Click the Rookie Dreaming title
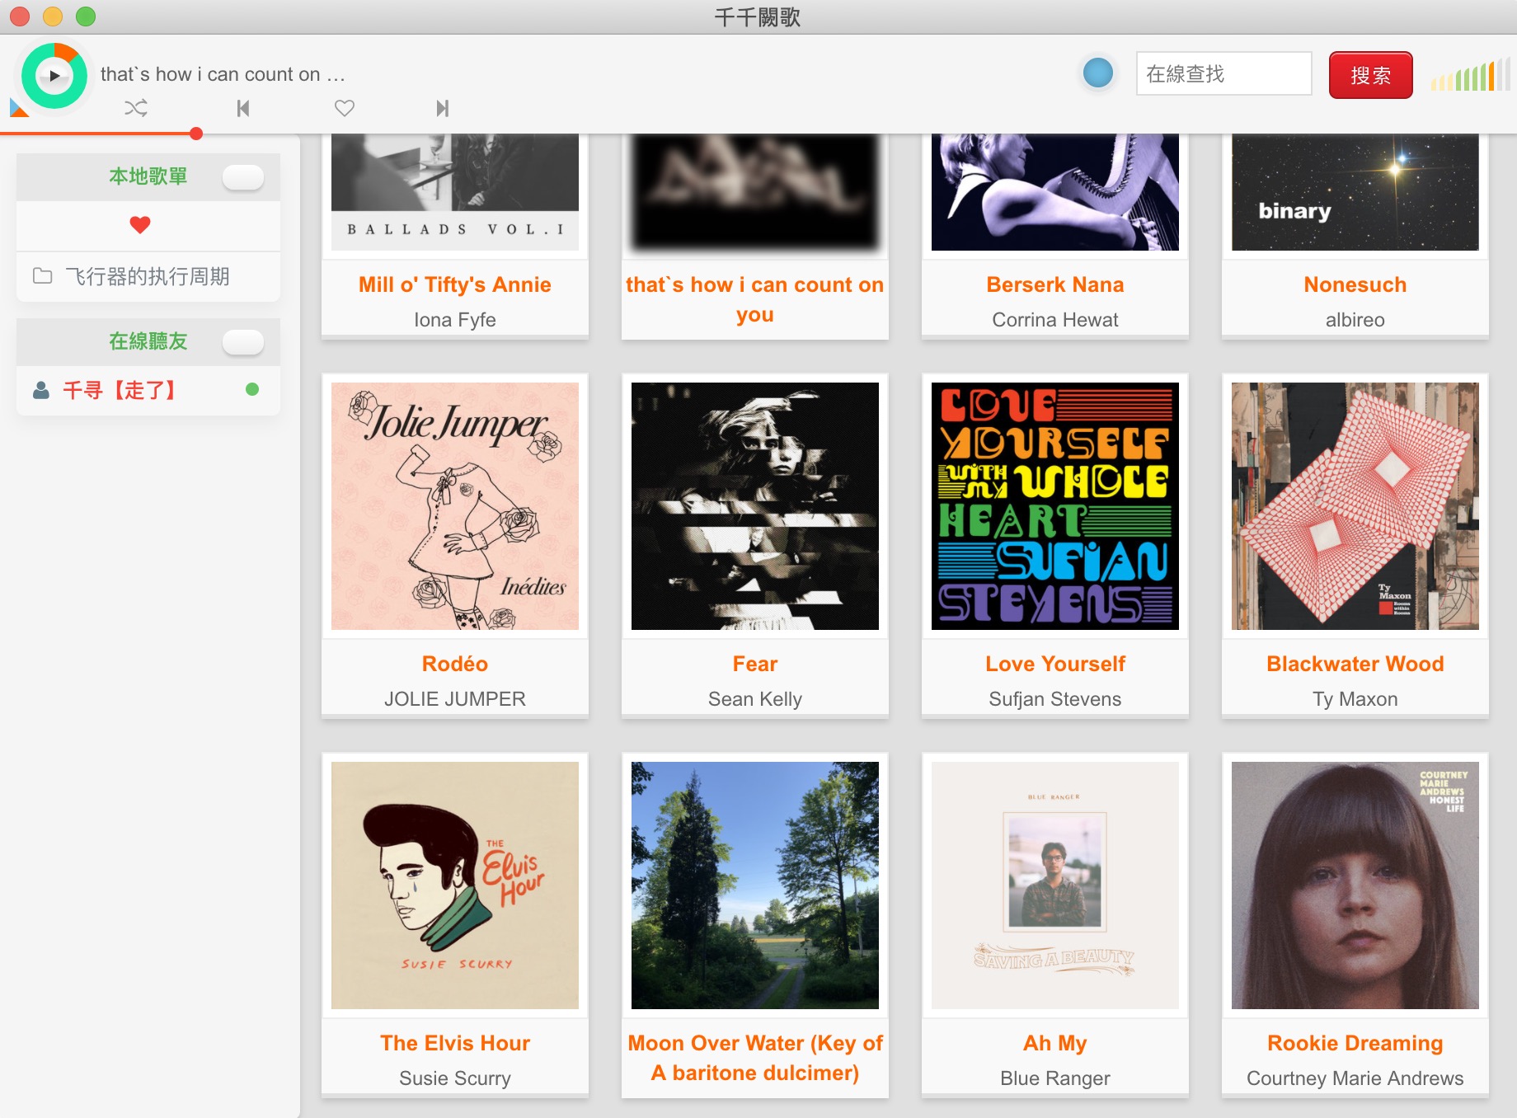This screenshot has width=1517, height=1118. [x=1355, y=1043]
